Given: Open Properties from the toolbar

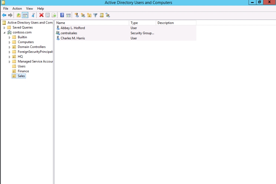Looking at the screenshot, I should (x=48, y=15).
